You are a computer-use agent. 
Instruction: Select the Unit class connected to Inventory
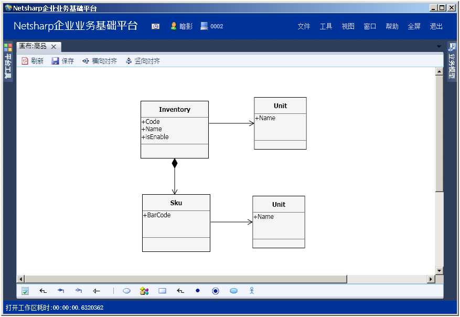click(x=280, y=123)
